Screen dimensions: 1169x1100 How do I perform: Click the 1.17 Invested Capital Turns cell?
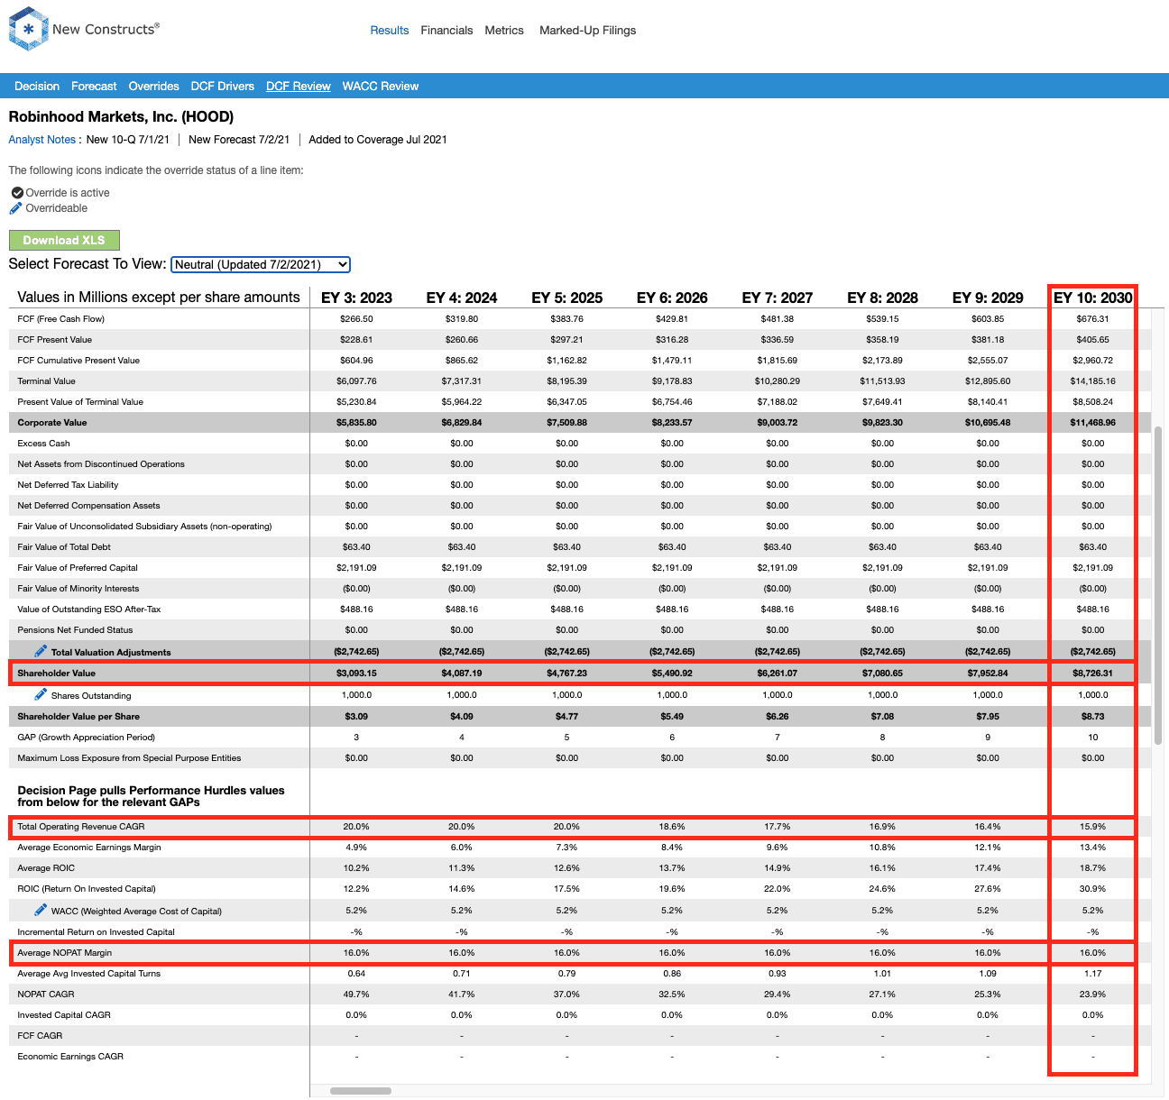point(1092,974)
